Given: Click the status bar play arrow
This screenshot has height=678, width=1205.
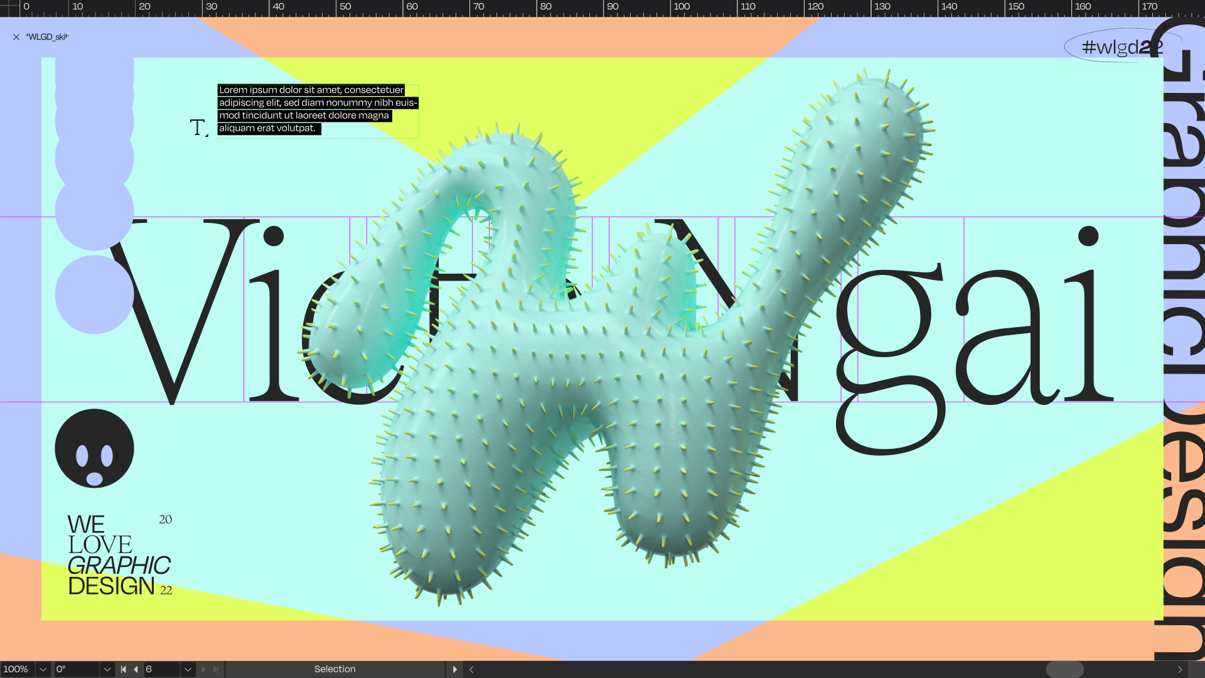Looking at the screenshot, I should pyautogui.click(x=455, y=669).
